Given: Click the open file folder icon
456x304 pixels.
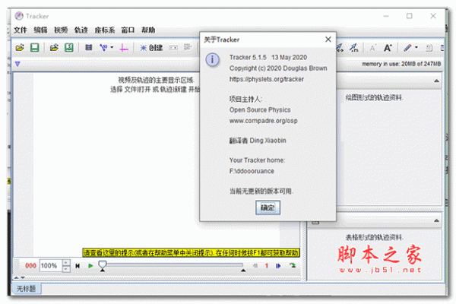Looking at the screenshot, I should (20, 47).
